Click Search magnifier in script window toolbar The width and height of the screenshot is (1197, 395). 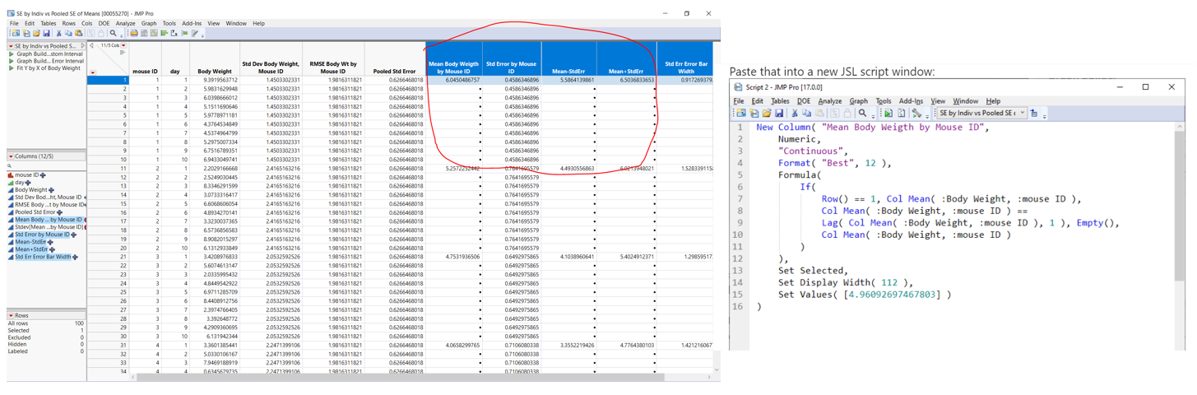[862, 114]
